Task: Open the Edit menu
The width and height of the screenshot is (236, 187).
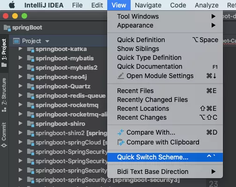Action: coord(97,5)
